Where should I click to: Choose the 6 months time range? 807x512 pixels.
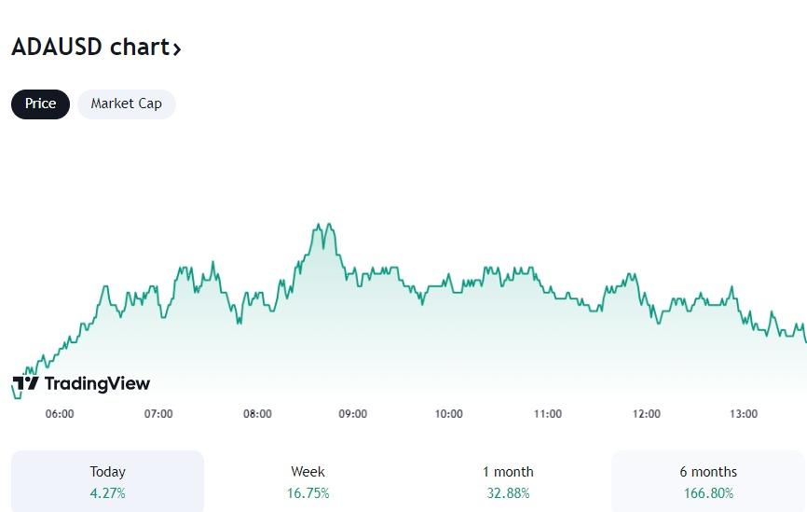(708, 481)
